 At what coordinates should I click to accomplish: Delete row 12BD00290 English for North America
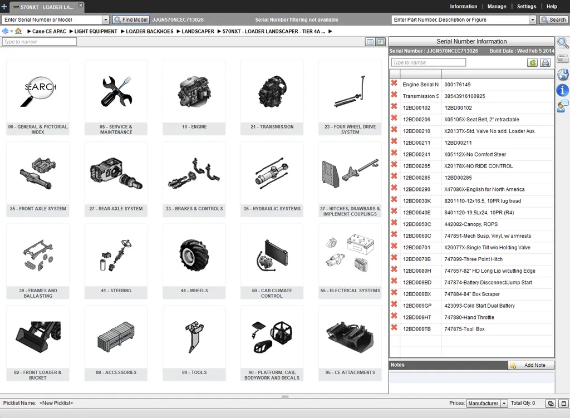(x=394, y=188)
